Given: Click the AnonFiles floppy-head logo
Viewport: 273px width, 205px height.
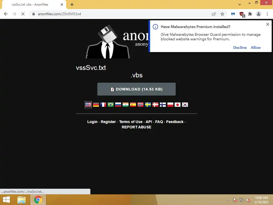Looking at the screenshot, I should tap(108, 42).
